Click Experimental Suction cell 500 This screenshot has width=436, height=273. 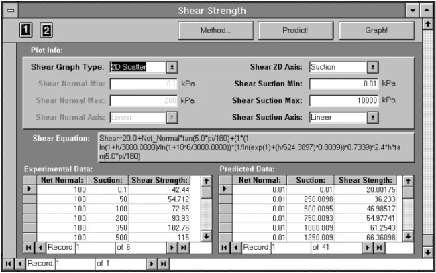tap(107, 238)
